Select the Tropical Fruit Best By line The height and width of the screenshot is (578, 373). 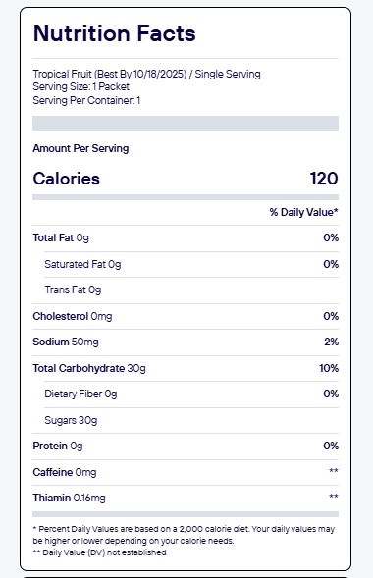click(x=146, y=74)
